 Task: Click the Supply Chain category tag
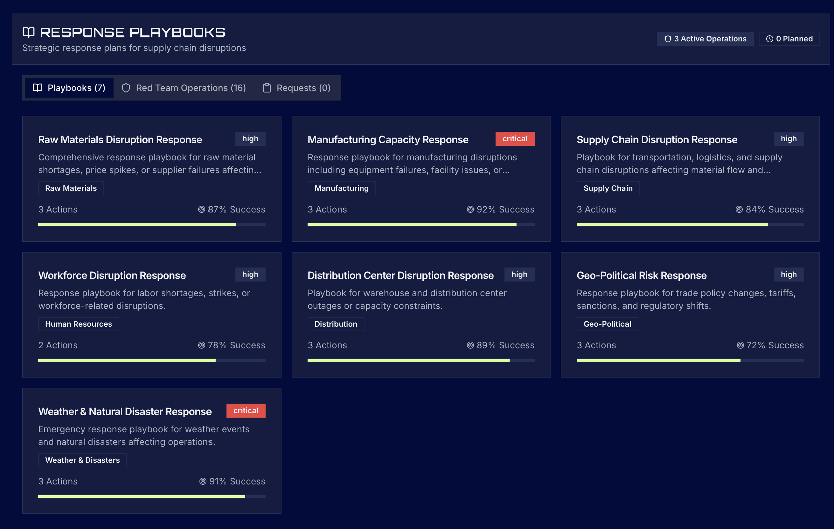tap(608, 188)
